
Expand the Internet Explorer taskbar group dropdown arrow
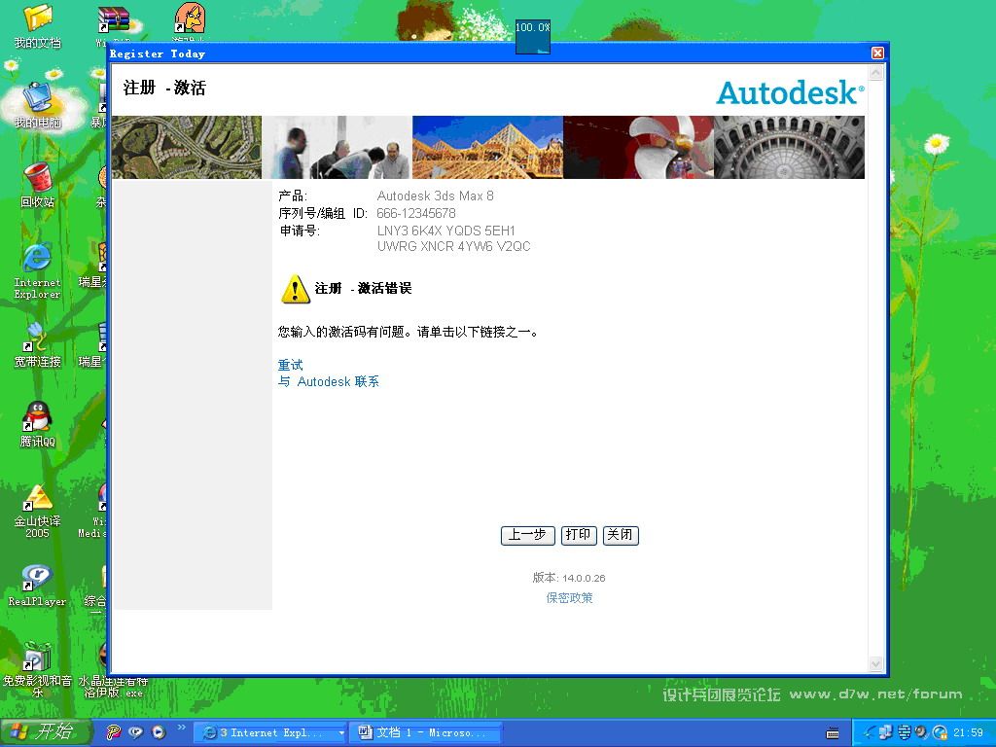[x=340, y=733]
